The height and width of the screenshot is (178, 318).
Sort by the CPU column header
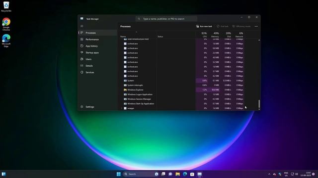coord(204,35)
